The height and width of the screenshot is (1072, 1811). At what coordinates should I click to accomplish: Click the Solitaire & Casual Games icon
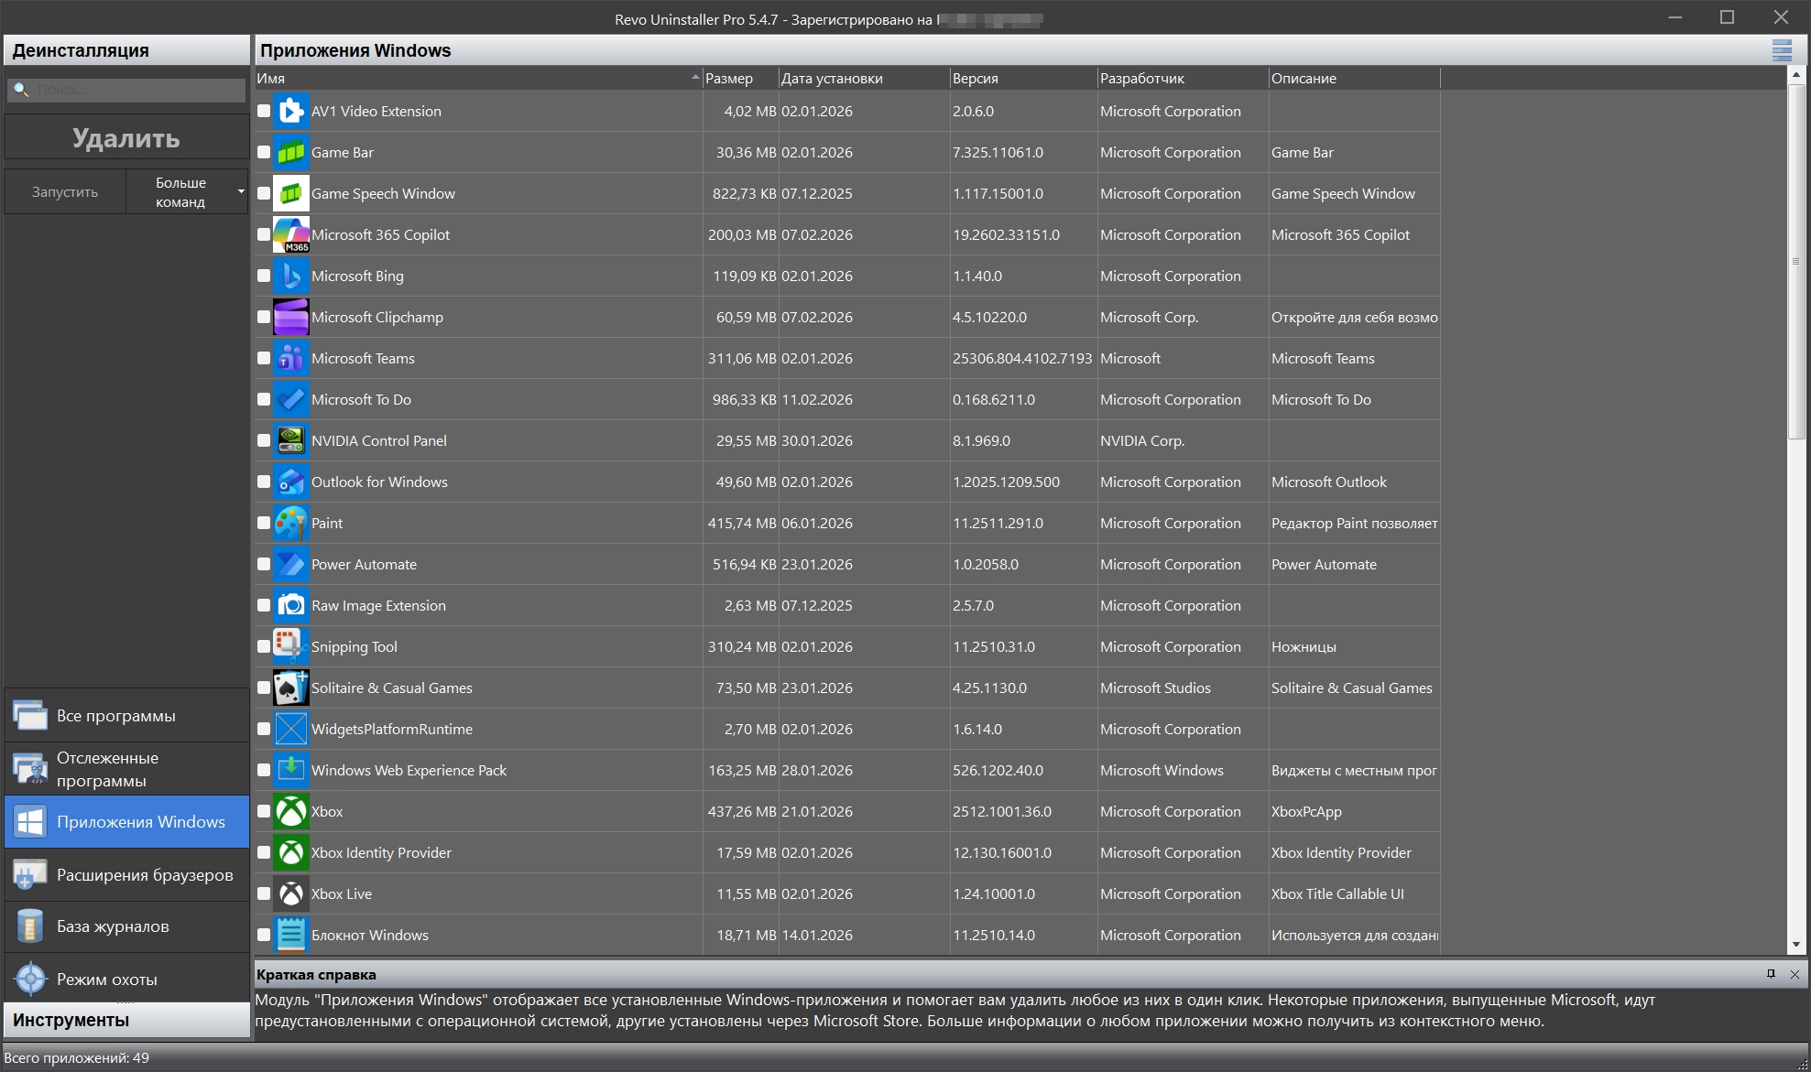click(291, 688)
